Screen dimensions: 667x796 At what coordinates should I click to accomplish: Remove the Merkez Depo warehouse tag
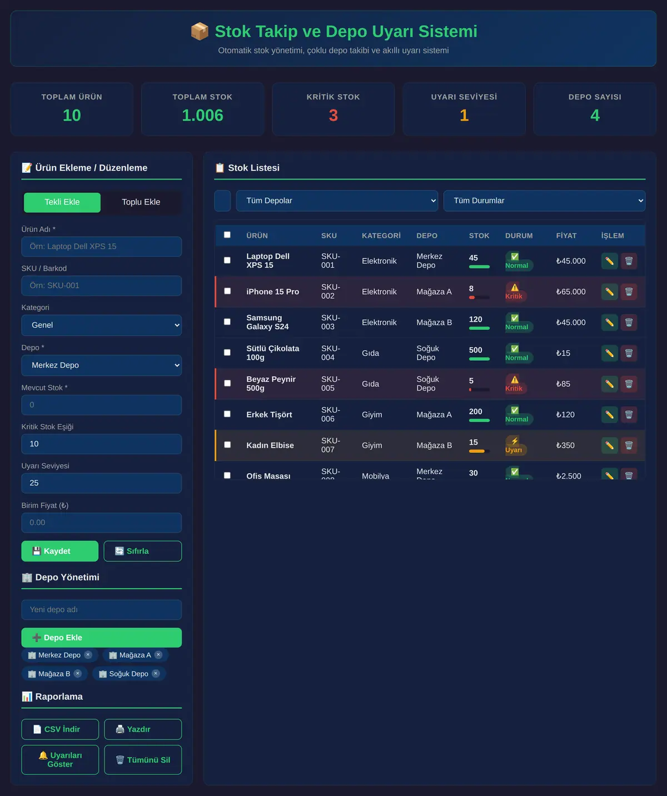88,655
